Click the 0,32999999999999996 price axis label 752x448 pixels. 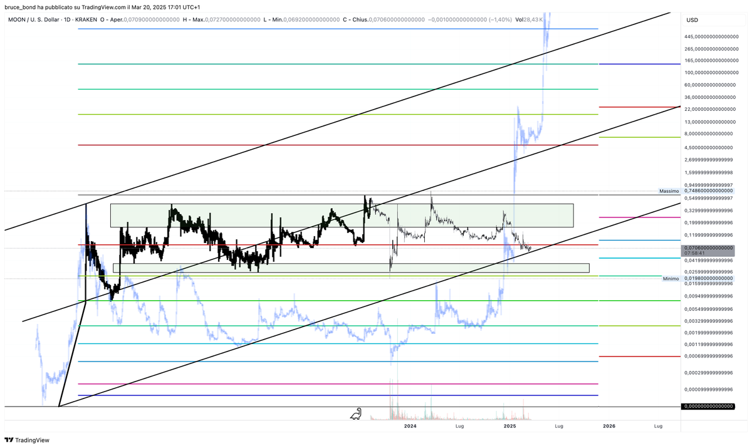coord(708,211)
